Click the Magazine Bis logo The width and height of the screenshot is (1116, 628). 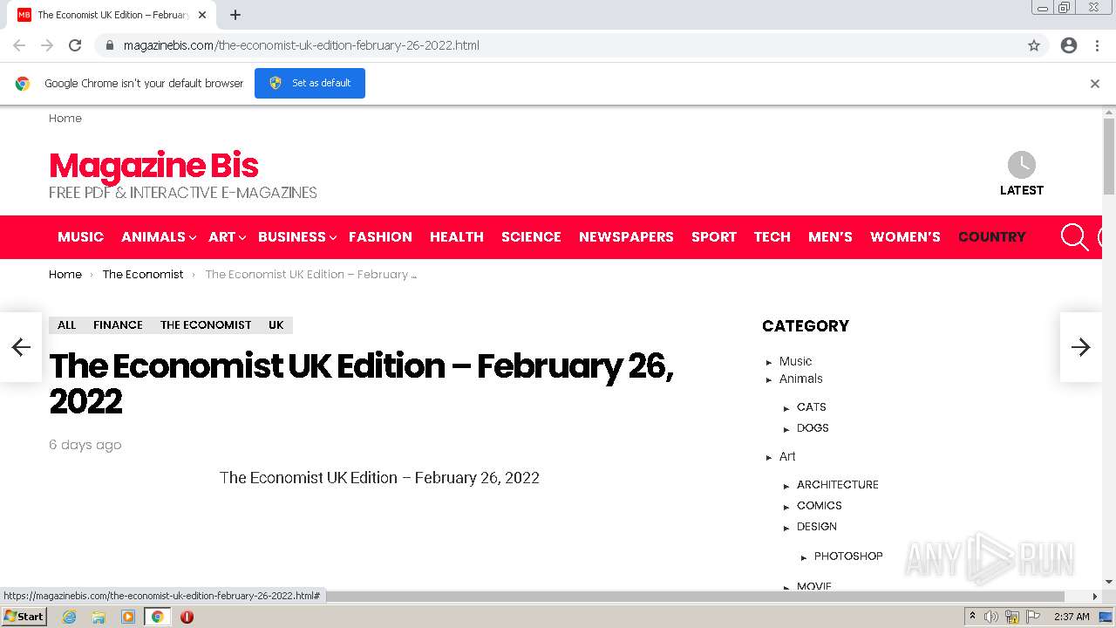click(153, 166)
